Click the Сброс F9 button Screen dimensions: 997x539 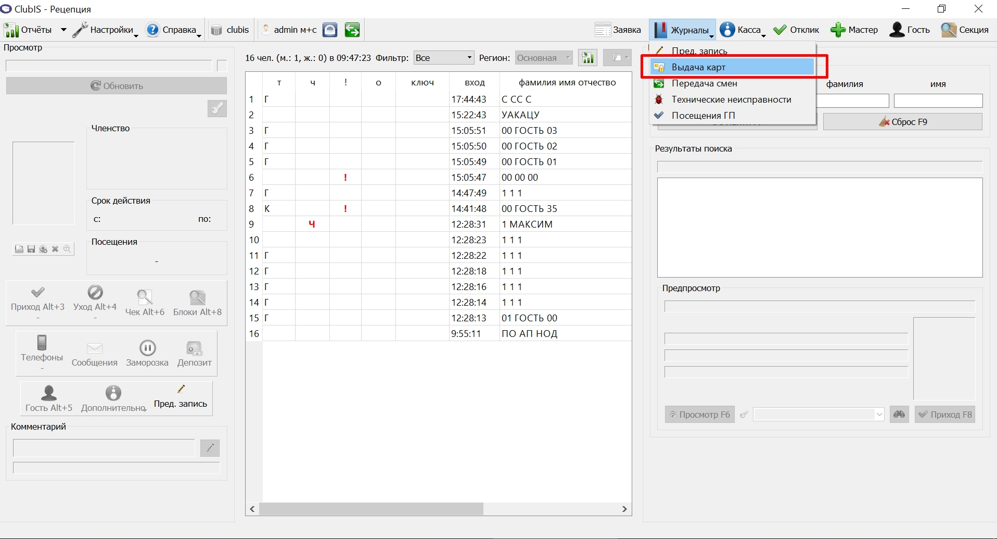903,122
